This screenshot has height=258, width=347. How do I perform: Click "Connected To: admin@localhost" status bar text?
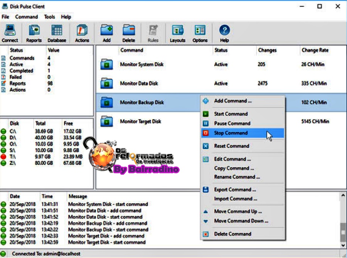point(46,254)
